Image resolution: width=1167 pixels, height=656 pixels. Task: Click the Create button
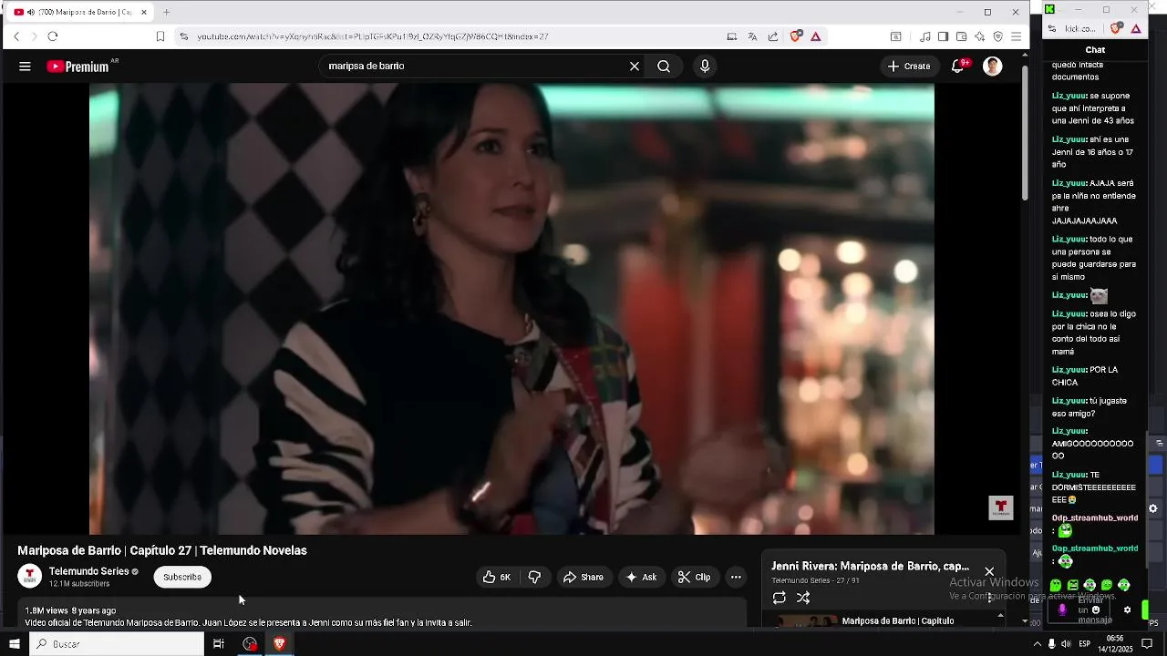click(909, 67)
